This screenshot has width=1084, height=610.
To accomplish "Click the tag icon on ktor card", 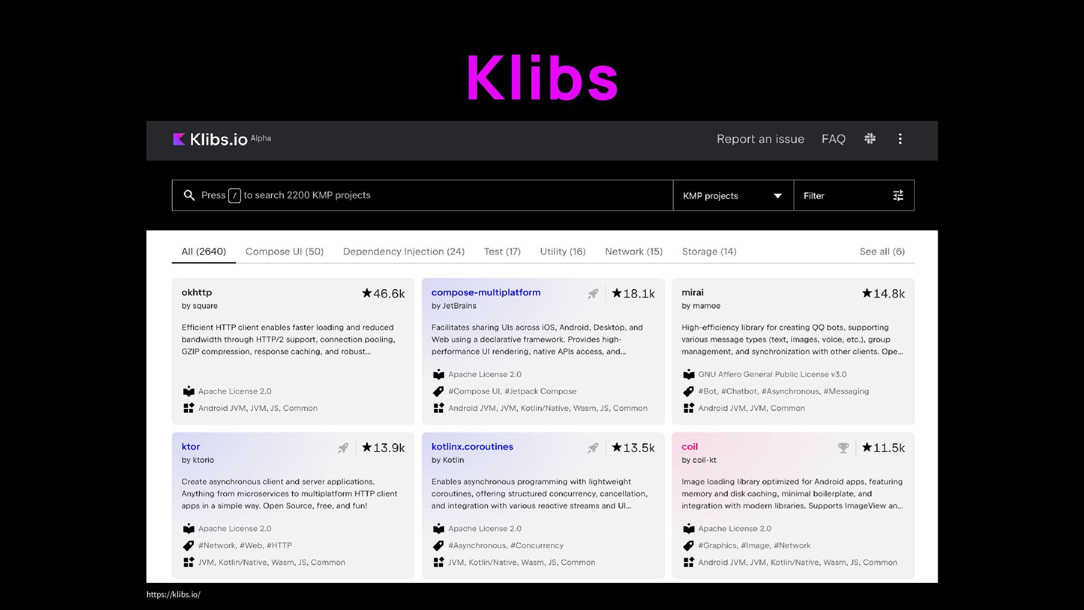I will point(189,546).
